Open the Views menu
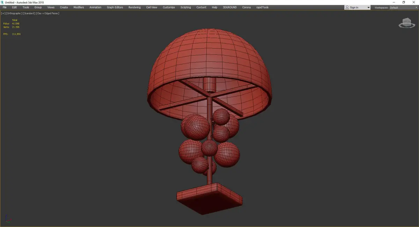The image size is (419, 227). click(51, 7)
